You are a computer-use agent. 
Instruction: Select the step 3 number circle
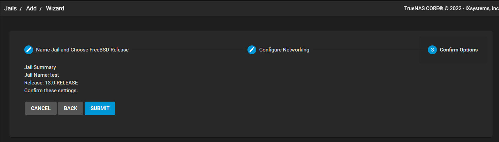point(432,50)
